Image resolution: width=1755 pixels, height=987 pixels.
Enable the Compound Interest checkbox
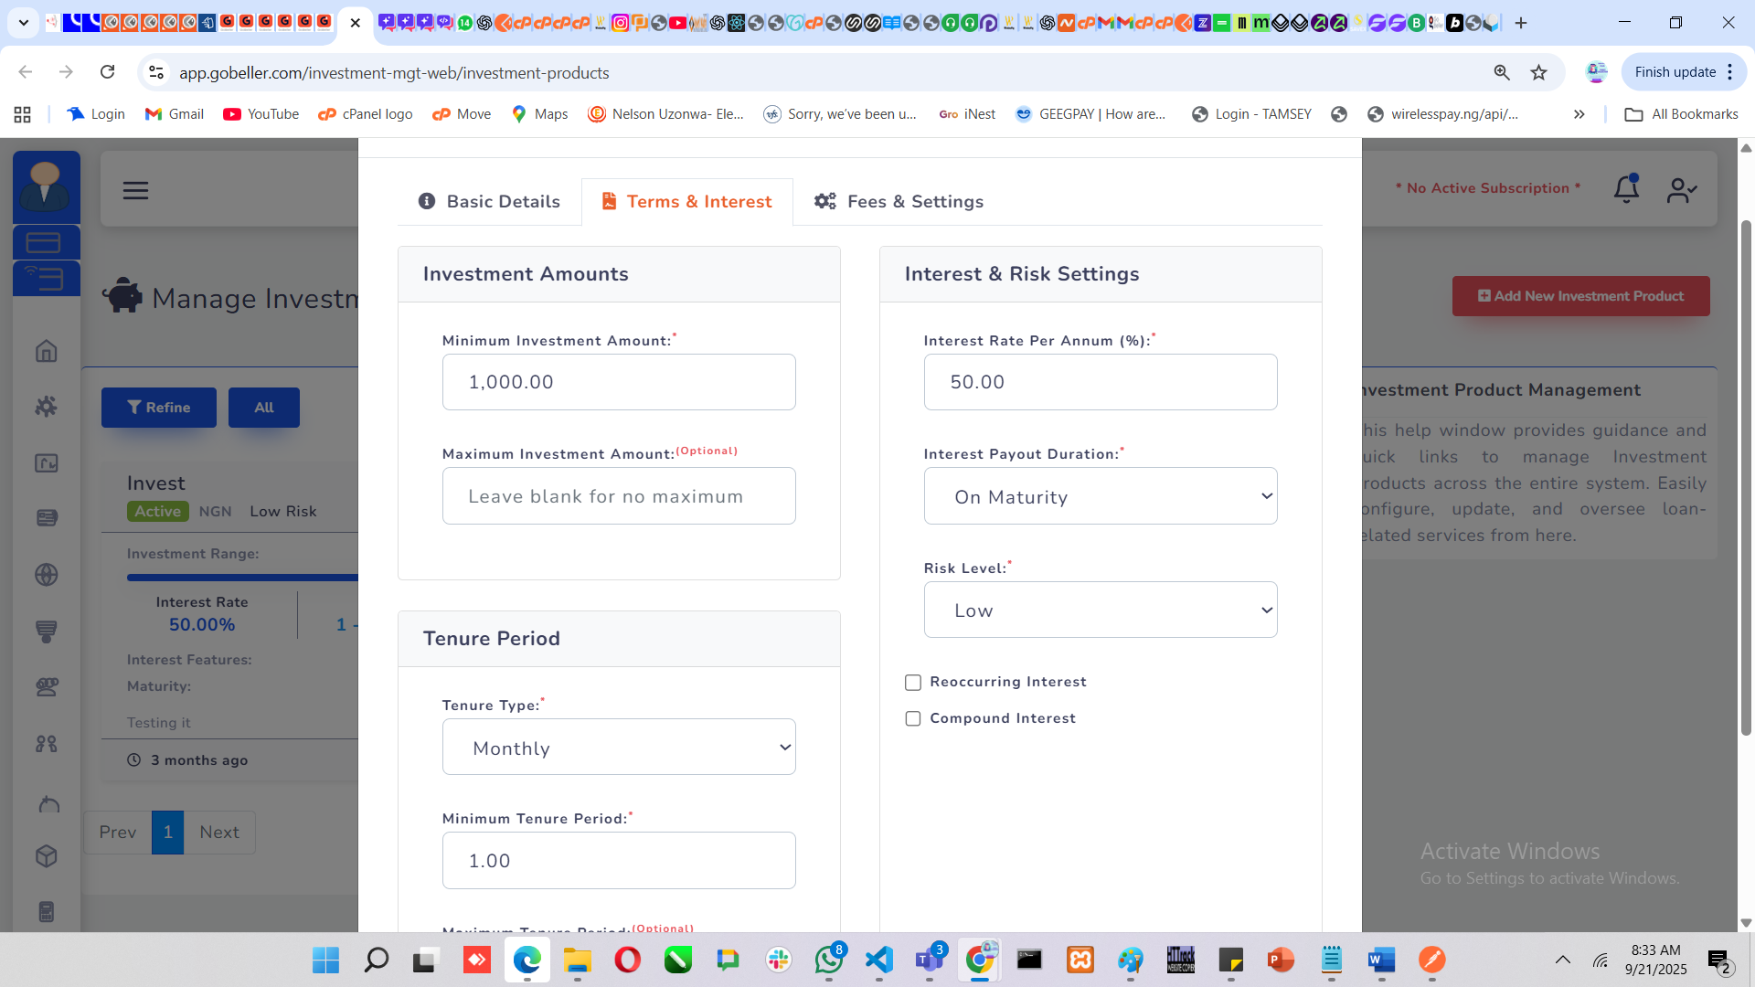(912, 719)
